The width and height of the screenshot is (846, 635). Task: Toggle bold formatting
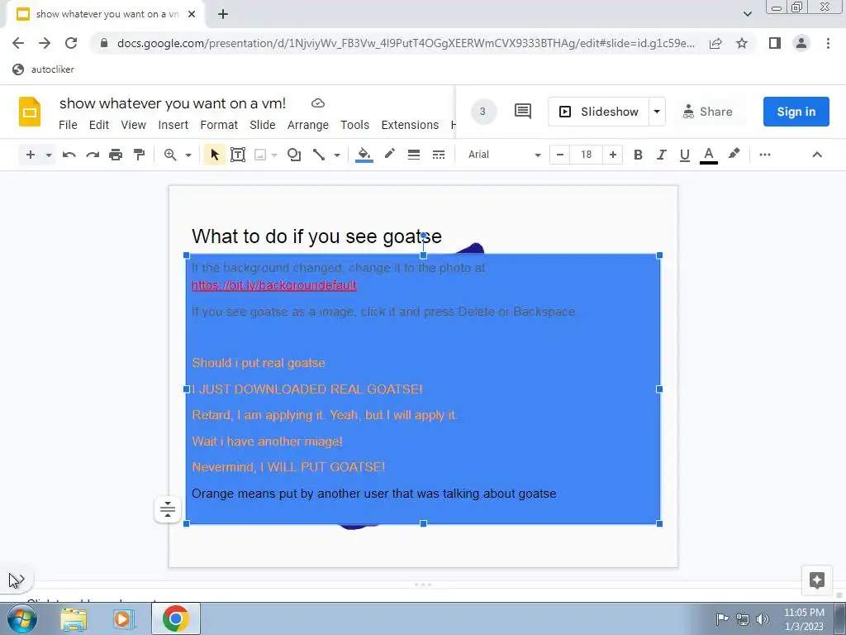(x=638, y=155)
